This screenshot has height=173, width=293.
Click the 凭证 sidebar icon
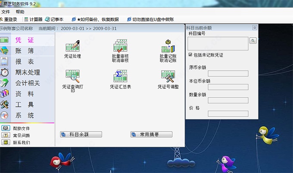click(x=4, y=40)
